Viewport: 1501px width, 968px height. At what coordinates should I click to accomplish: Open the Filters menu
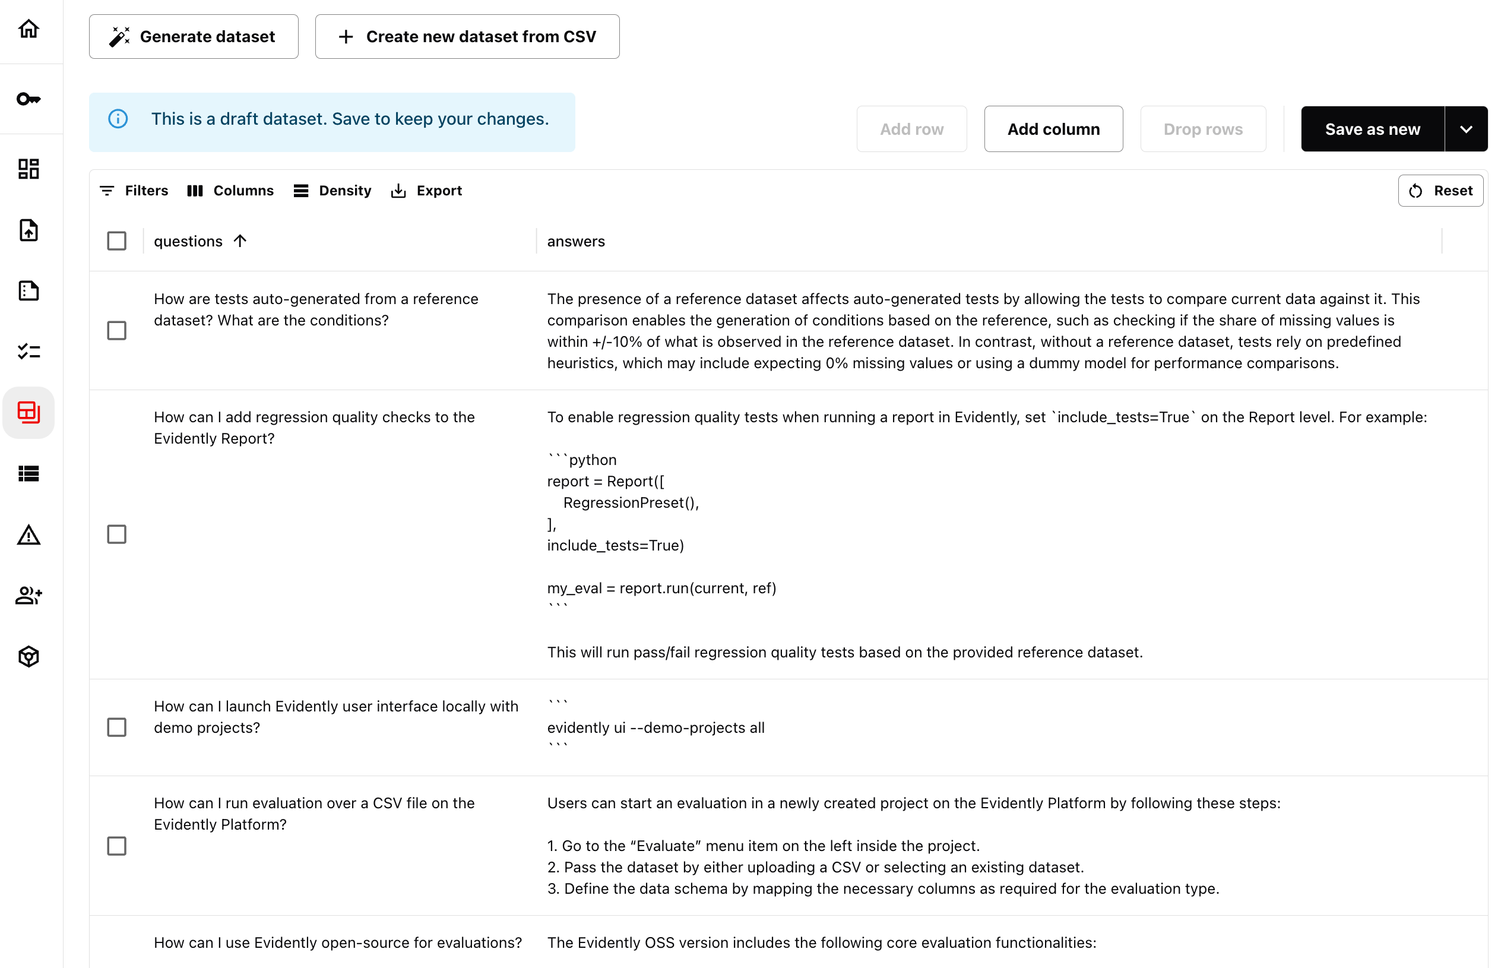tap(134, 191)
